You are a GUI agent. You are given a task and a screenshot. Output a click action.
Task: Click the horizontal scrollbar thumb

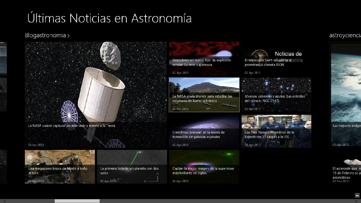(77, 201)
